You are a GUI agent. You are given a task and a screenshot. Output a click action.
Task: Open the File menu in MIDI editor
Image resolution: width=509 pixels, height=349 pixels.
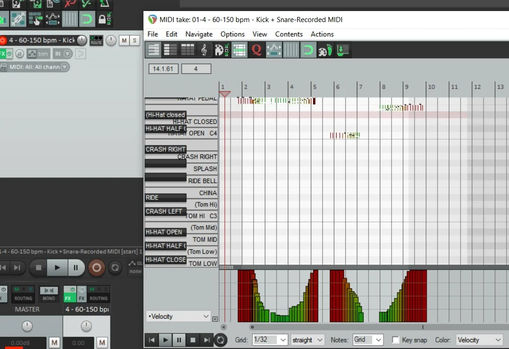coord(153,34)
